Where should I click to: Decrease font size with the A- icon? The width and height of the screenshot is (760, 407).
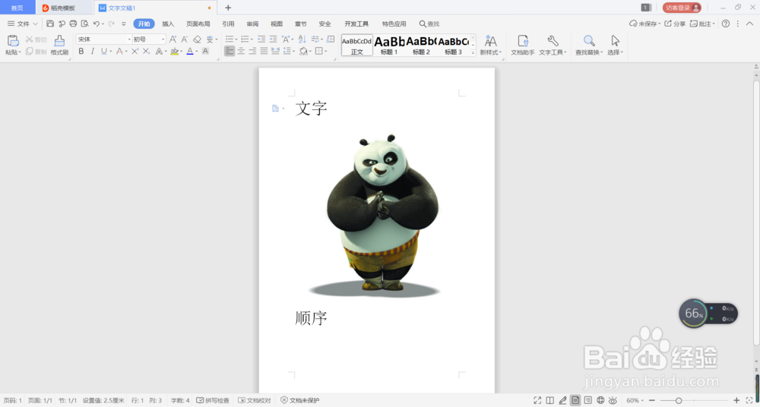coord(185,39)
